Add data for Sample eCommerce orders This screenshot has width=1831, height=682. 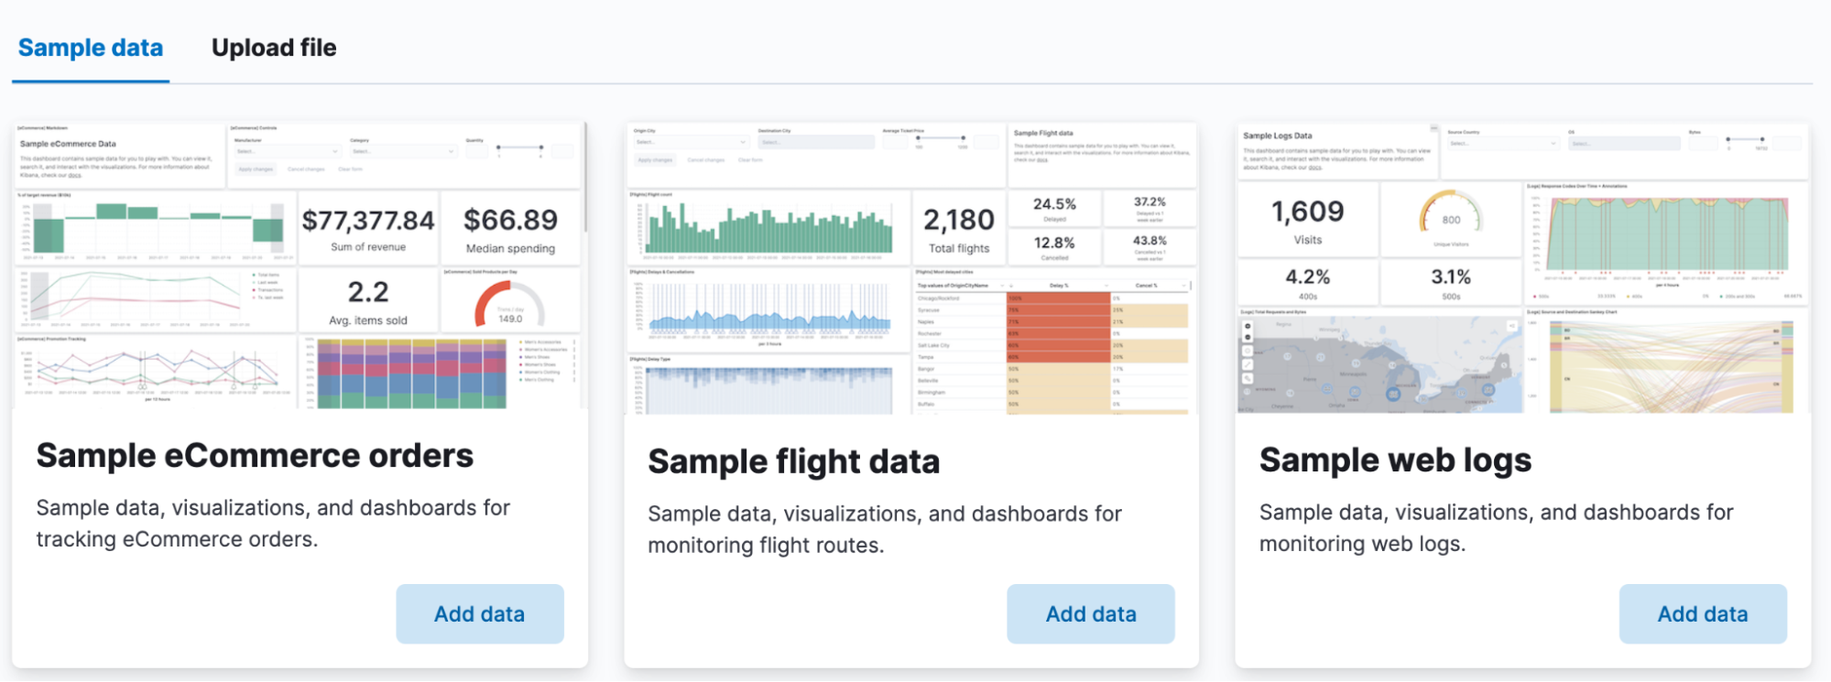coord(479,614)
